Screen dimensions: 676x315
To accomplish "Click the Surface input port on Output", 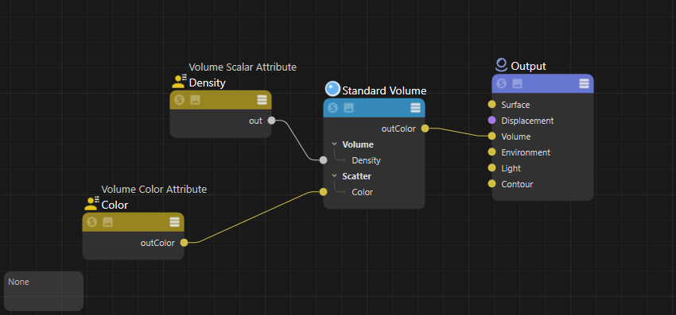I will tap(491, 105).
